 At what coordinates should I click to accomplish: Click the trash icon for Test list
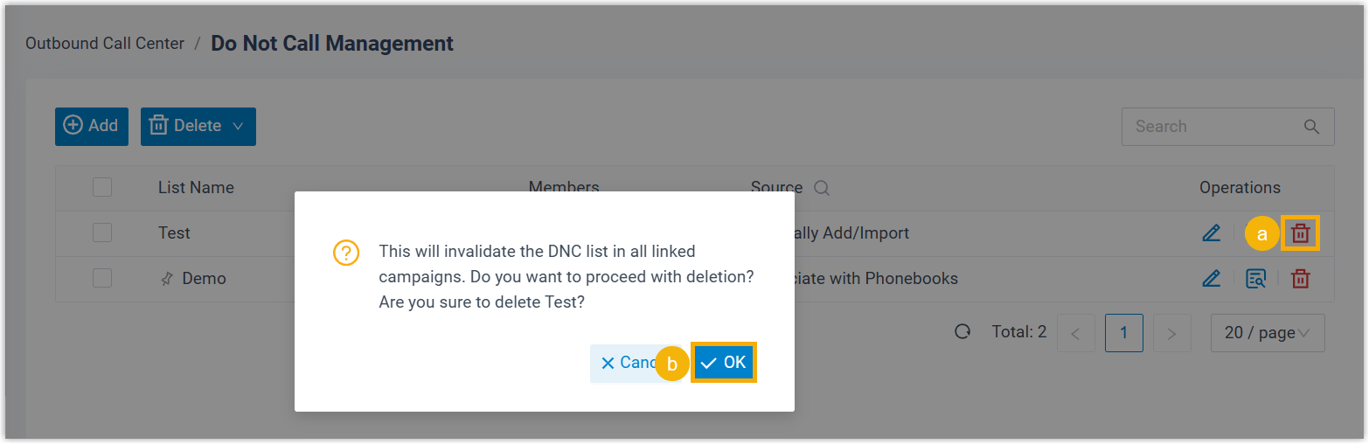point(1301,233)
